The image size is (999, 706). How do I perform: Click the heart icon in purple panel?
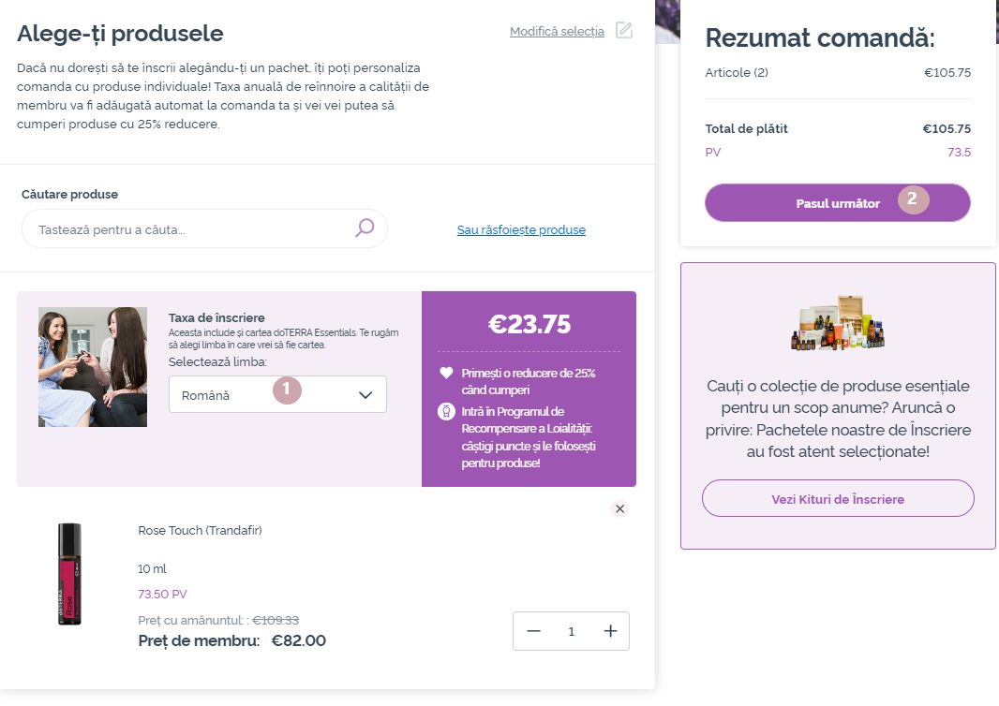point(447,373)
